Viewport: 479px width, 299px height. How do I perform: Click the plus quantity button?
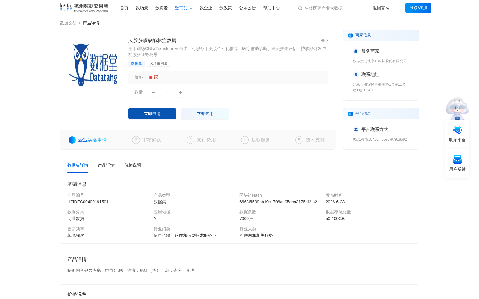tap(181, 92)
